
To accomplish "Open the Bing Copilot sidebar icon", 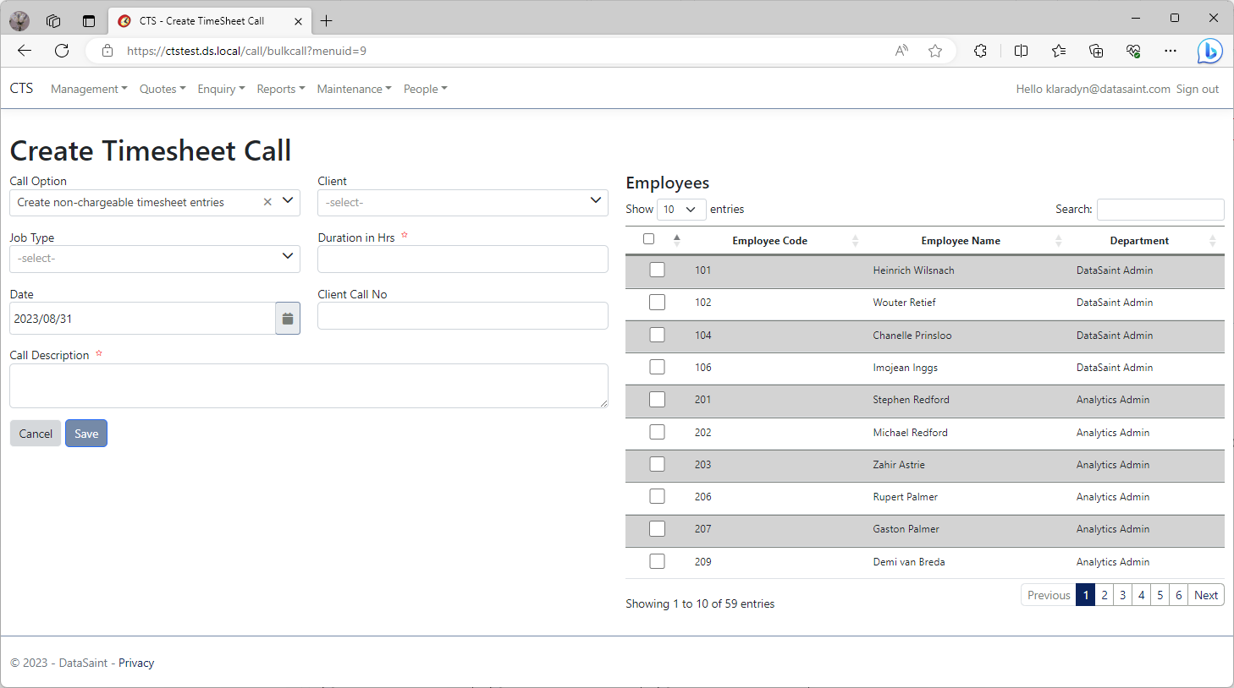I will point(1209,51).
